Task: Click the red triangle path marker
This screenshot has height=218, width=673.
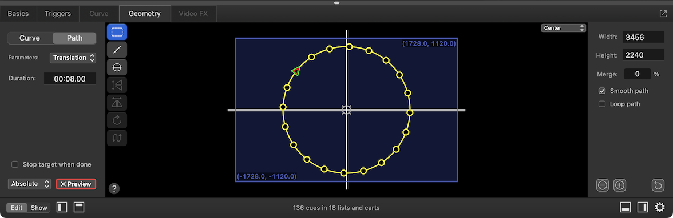Action: tap(296, 71)
